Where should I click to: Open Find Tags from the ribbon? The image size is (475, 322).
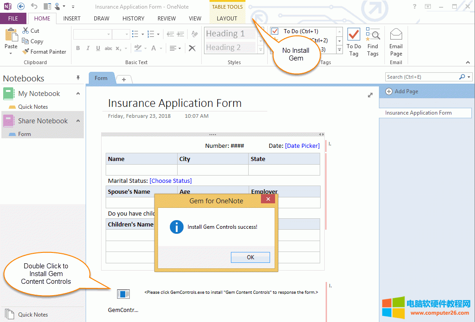[x=373, y=35]
